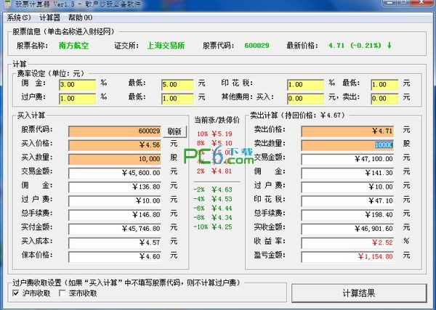Image resolution: width=436 pixels, height=310 pixels.
Task: Click the -4% price ¥4.53
Action: point(222,199)
